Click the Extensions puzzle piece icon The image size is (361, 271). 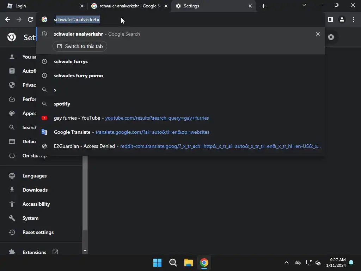pyautogui.click(x=12, y=252)
